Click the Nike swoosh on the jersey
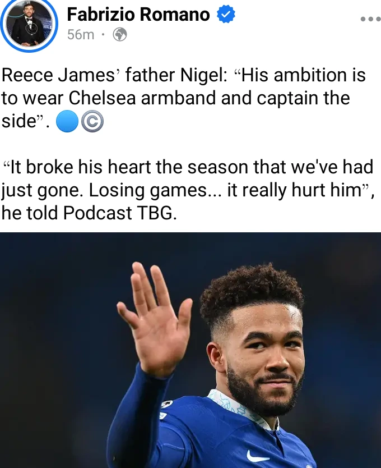The image size is (381, 468). (x=258, y=456)
